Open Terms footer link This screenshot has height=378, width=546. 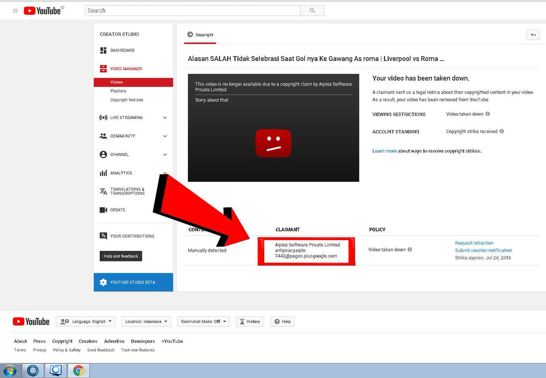click(x=20, y=350)
